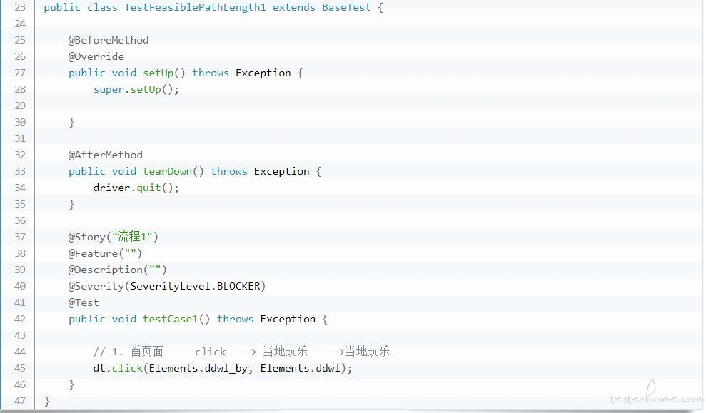The width and height of the screenshot is (706, 413).
Task: Click Exception on the tearDown line
Action: [x=281, y=171]
